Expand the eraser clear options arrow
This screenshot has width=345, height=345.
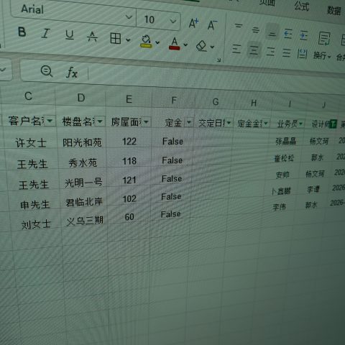pyautogui.click(x=212, y=47)
